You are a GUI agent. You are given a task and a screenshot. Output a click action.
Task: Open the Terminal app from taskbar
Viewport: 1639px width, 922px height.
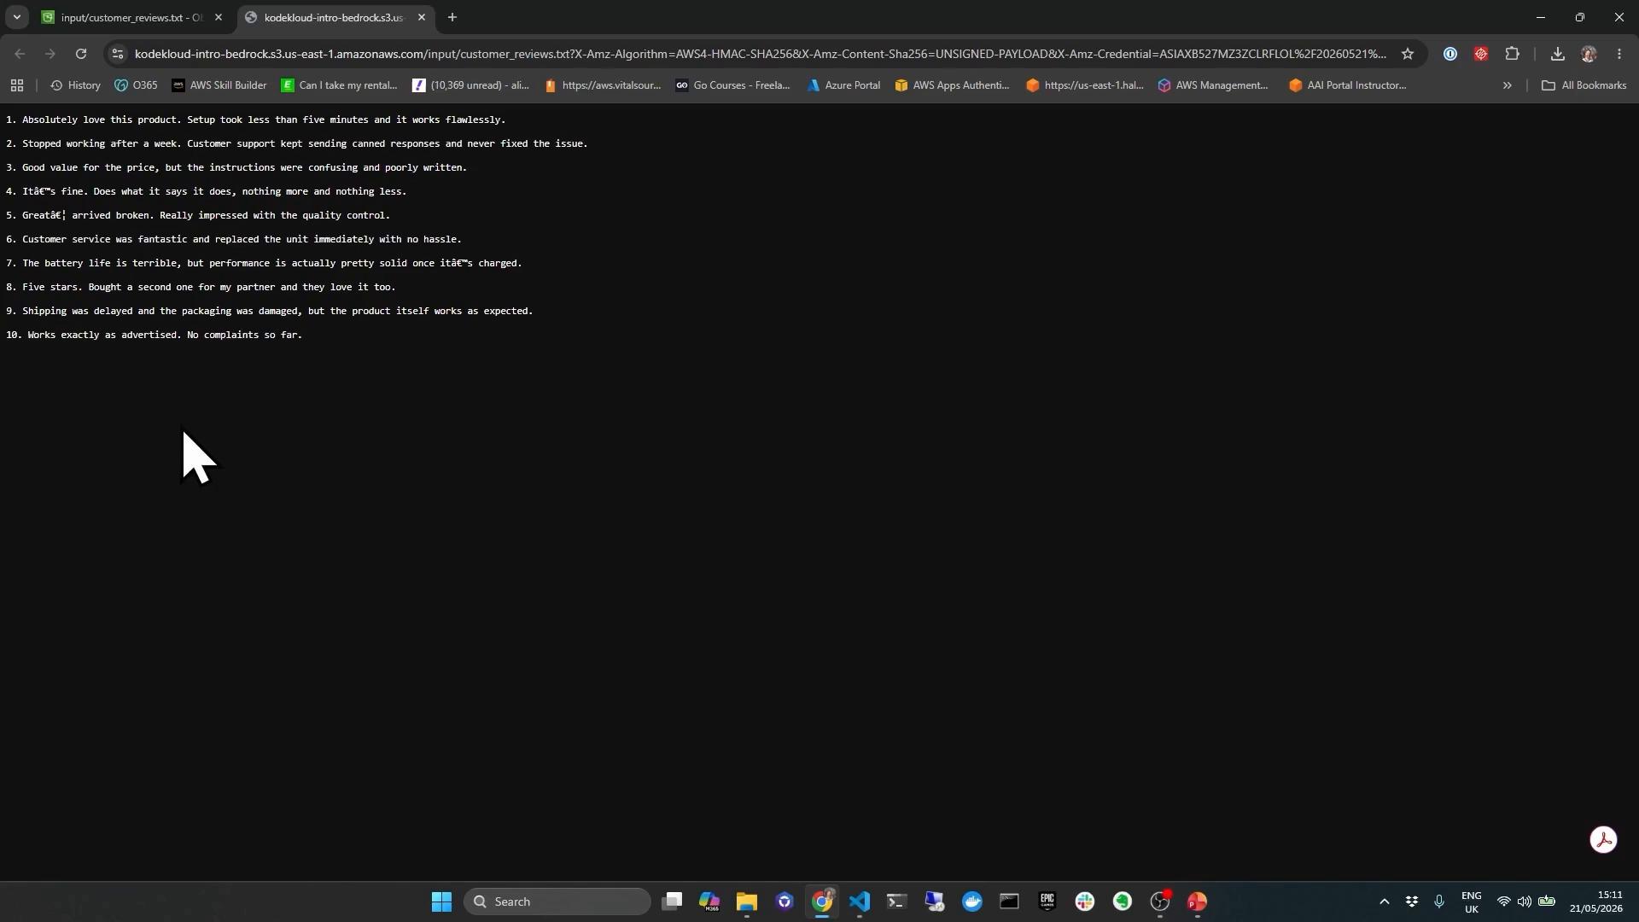coord(896,902)
